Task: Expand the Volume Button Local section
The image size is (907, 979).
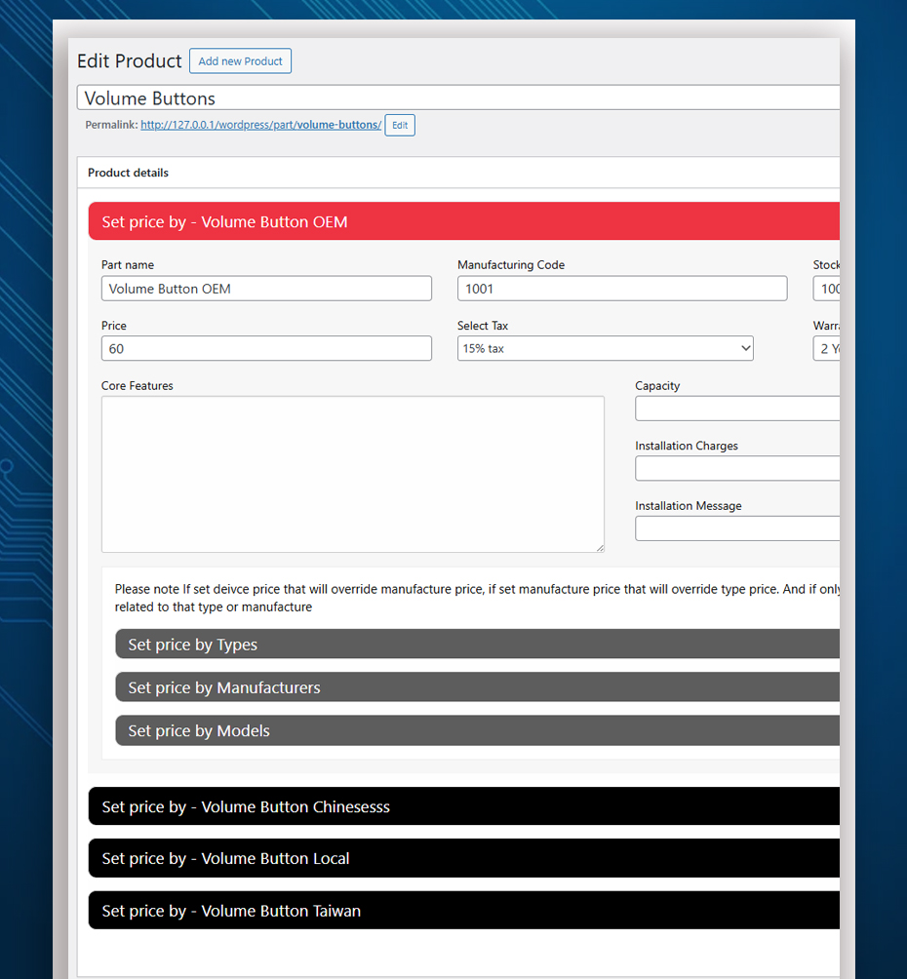Action: pos(464,858)
